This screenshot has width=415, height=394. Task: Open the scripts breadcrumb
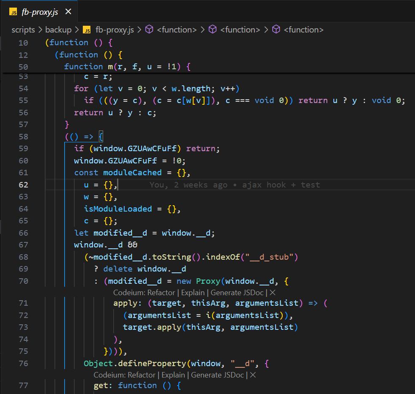coord(23,30)
